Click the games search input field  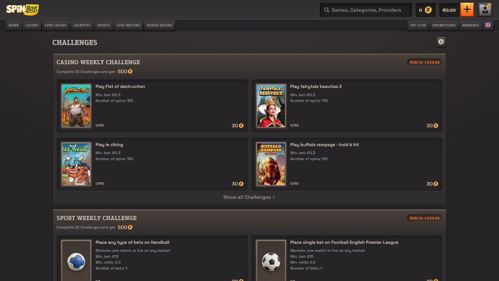pos(366,10)
